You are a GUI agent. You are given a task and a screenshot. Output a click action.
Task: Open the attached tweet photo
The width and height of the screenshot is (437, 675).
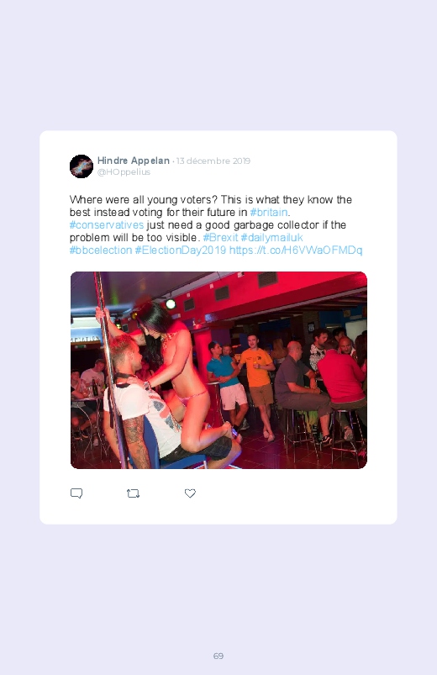pyautogui.click(x=218, y=370)
